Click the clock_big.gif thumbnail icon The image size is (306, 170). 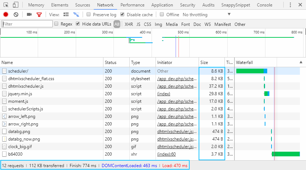pyautogui.click(x=4, y=147)
